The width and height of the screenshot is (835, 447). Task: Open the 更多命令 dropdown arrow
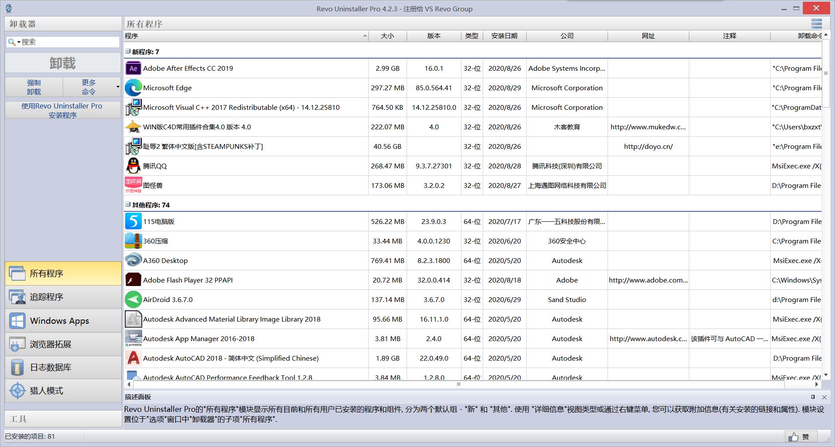tap(117, 87)
